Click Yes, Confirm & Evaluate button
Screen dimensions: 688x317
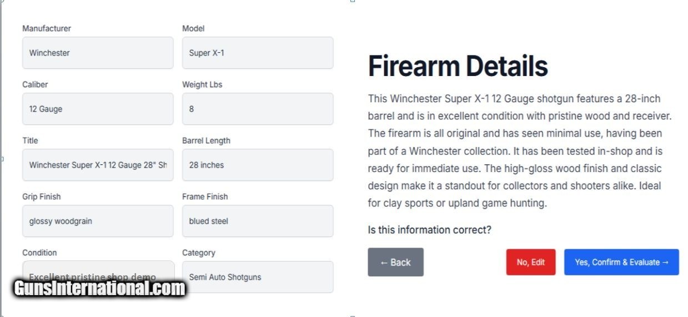[x=621, y=263]
